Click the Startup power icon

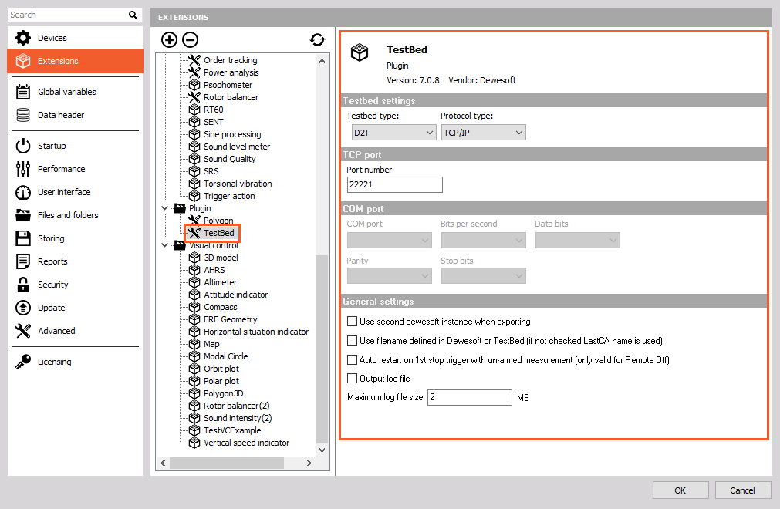pos(23,146)
